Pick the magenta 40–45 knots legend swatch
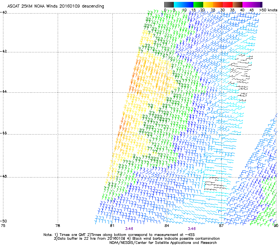The height and width of the screenshot is (245, 279). click(x=247, y=5)
